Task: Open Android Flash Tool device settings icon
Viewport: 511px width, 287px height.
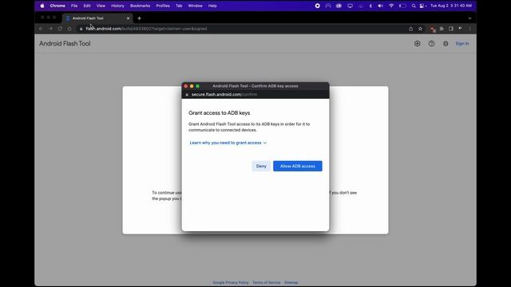Action: [418, 44]
